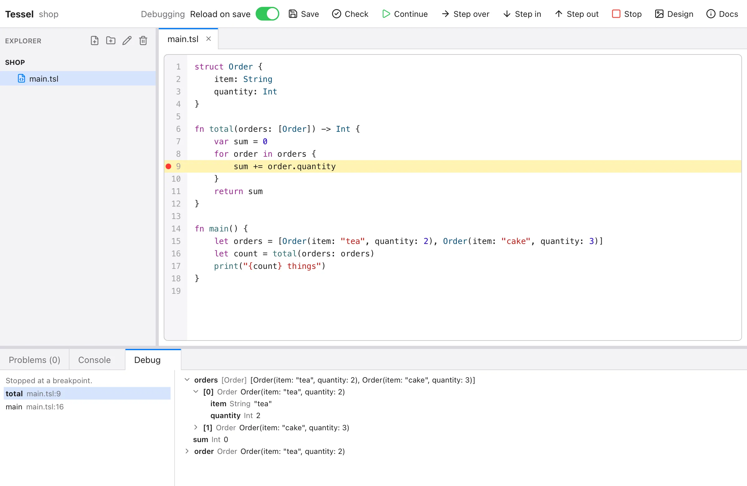The height and width of the screenshot is (486, 747).
Task: Open the Design view
Action: point(674,14)
